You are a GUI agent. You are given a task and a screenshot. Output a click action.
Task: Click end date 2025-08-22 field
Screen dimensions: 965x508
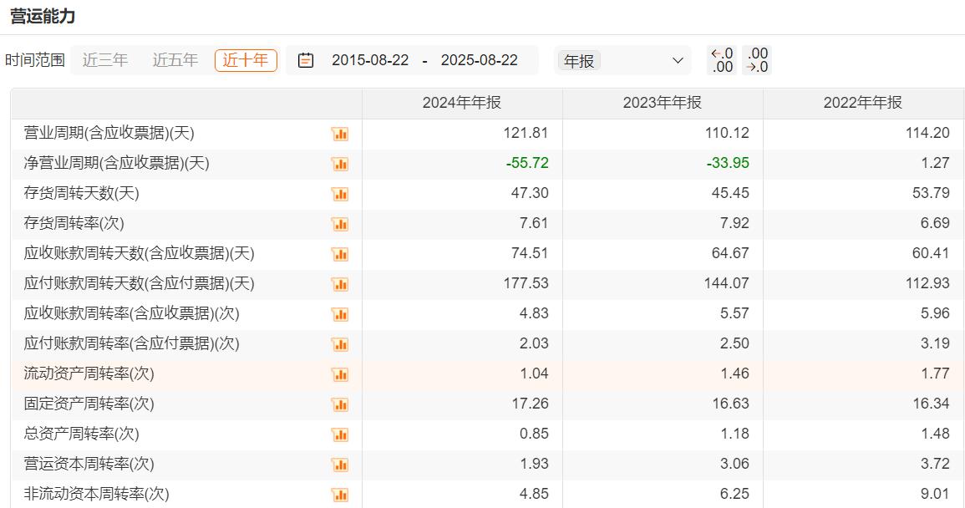click(x=479, y=60)
